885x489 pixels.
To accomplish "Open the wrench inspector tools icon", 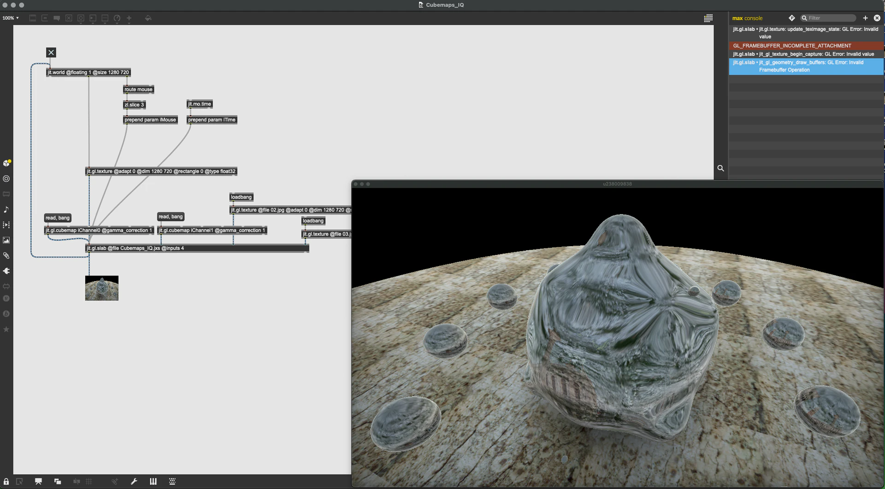I will (x=134, y=482).
